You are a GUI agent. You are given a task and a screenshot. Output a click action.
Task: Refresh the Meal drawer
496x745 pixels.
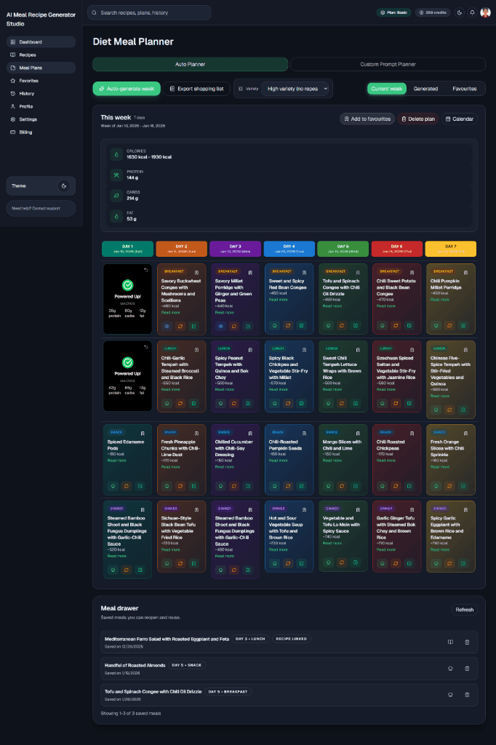coord(464,610)
